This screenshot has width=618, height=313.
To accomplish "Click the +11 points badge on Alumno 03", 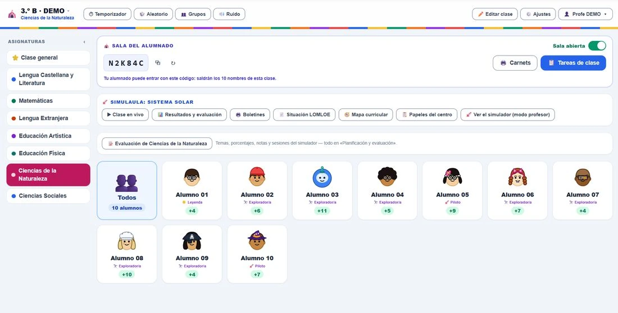I will tap(322, 211).
